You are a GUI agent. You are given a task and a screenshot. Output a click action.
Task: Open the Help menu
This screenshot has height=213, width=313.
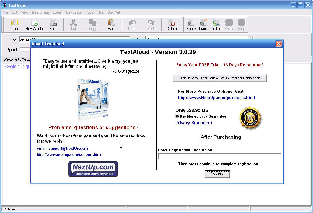[x=101, y=12]
